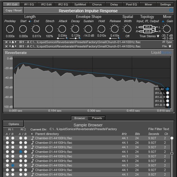Toggle the blue RI 1 B load dot
The image size is (177, 177).
pos(13,165)
